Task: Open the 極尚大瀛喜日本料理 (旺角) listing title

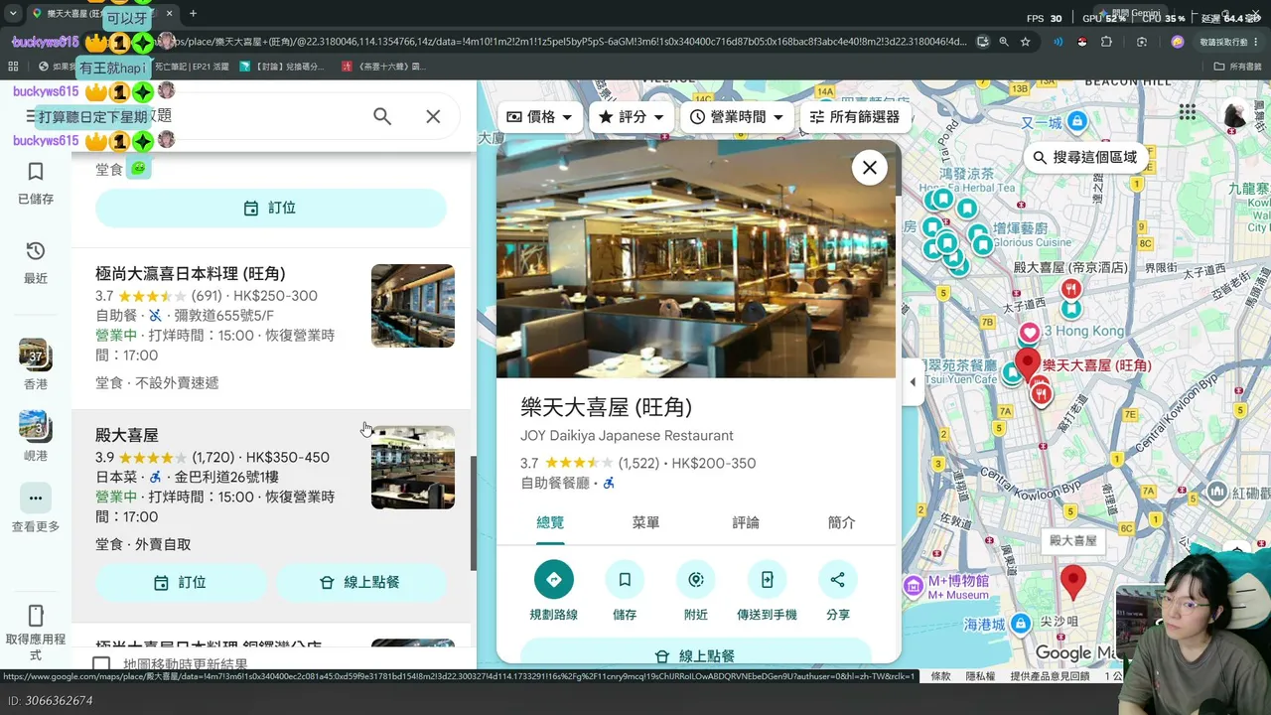Action: pyautogui.click(x=191, y=274)
